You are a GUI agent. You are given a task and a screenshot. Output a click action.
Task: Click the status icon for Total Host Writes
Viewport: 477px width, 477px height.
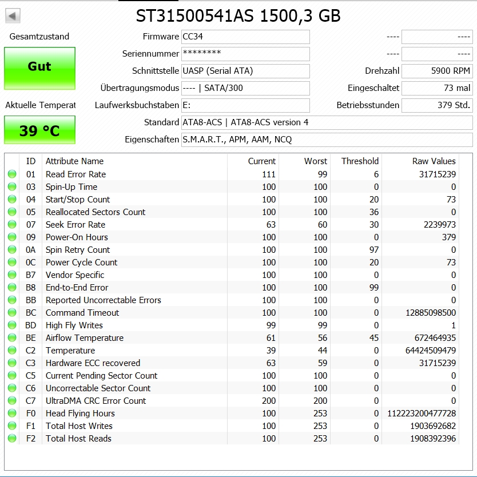12,426
